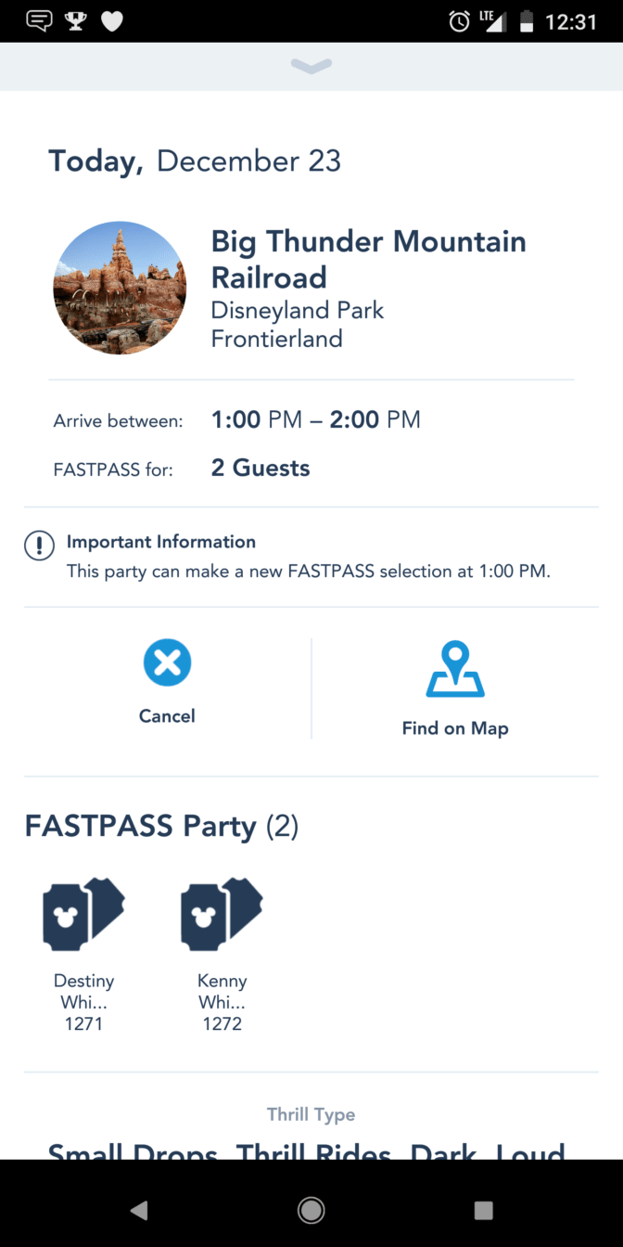This screenshot has height=1247, width=623.
Task: Tap the FASTPASS Party (2) heading
Action: click(x=161, y=826)
